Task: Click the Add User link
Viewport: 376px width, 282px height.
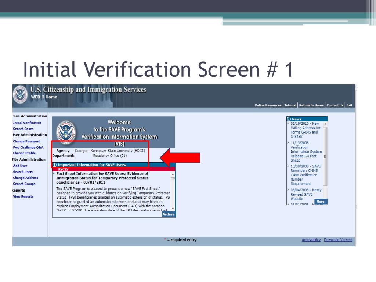Action: pos(20,166)
